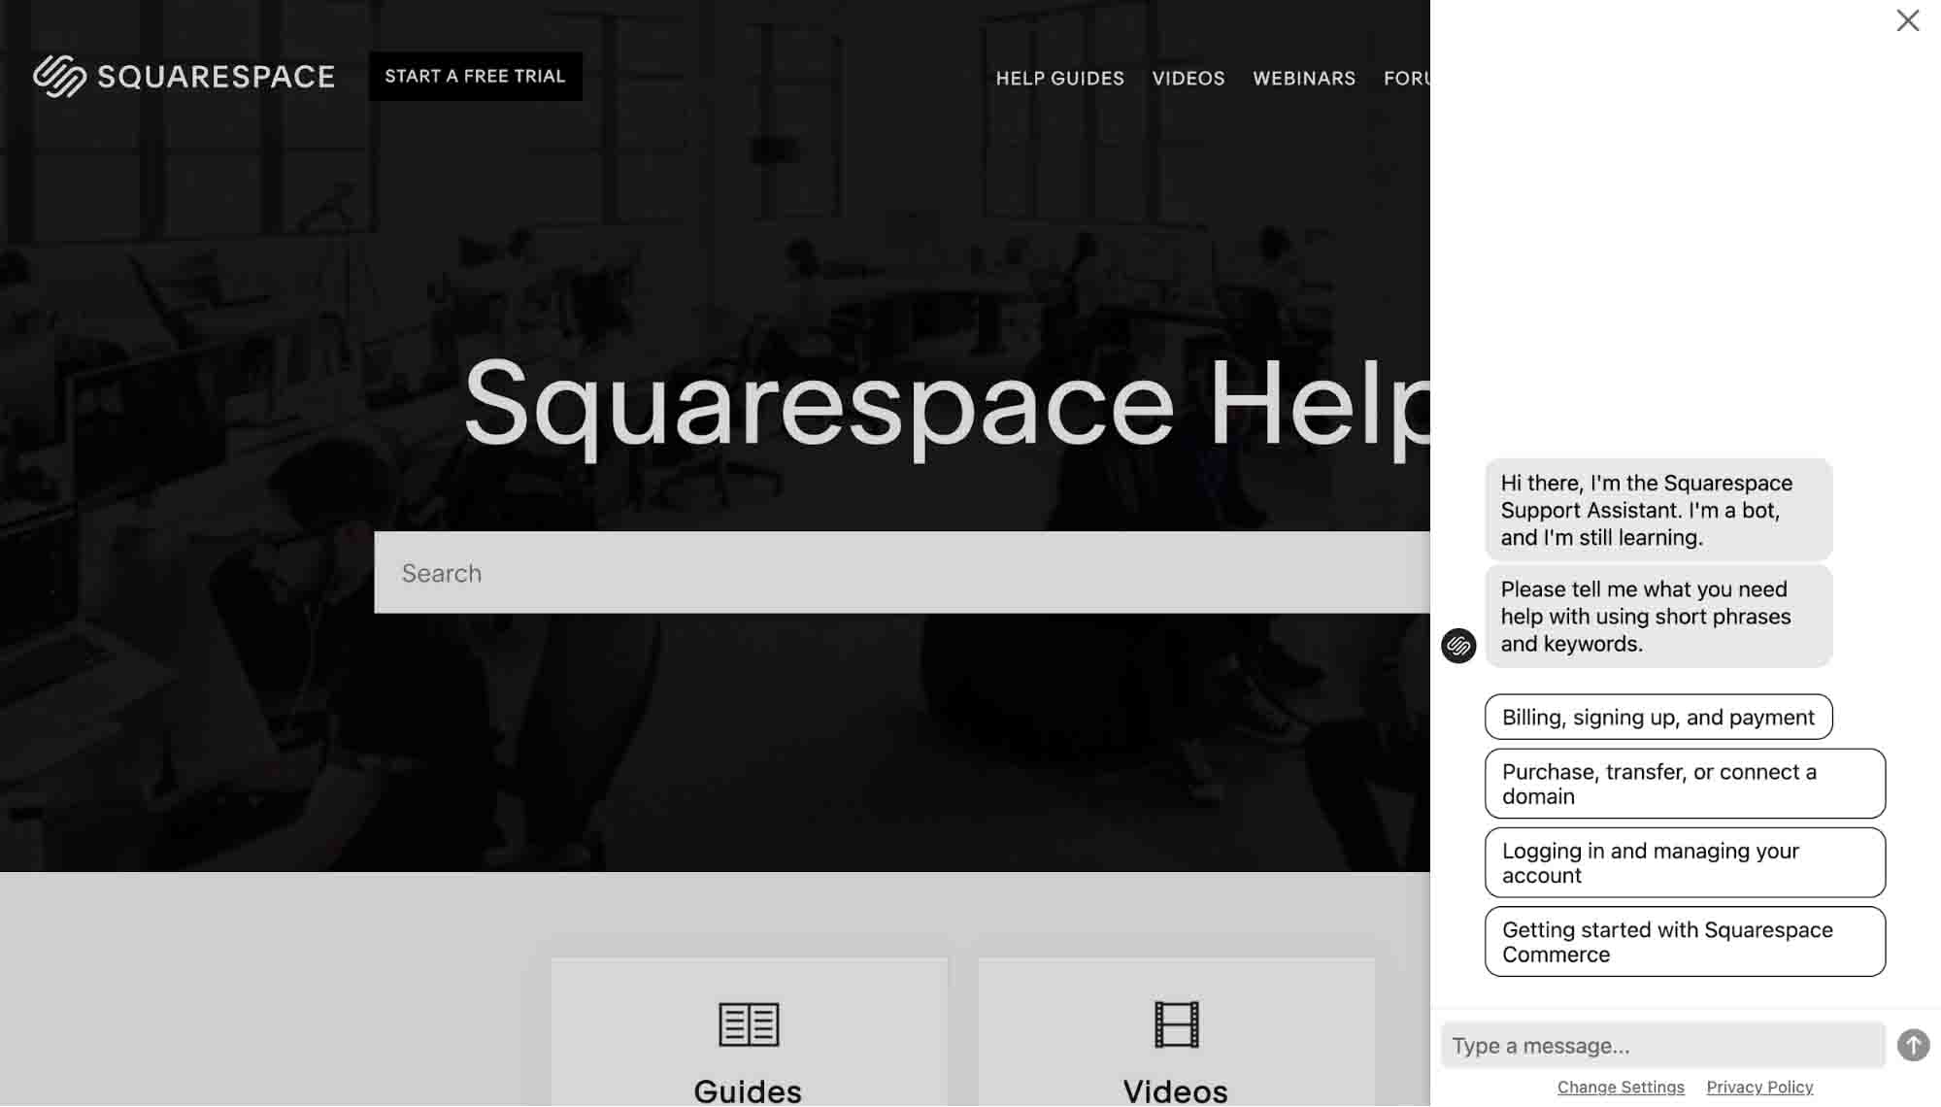Click the Squarespace bot avatar icon

(x=1458, y=646)
